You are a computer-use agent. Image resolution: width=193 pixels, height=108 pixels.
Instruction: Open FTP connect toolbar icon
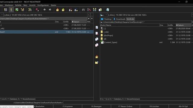click(71, 10)
